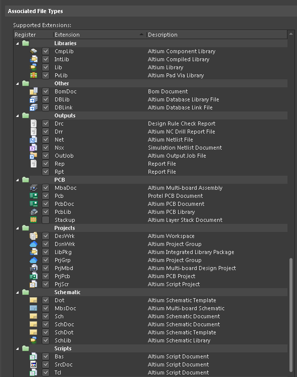Click the PrjPcb PCB project icon

click(34, 276)
